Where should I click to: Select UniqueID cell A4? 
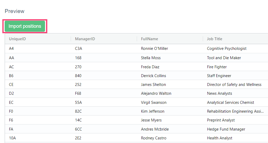11,49
